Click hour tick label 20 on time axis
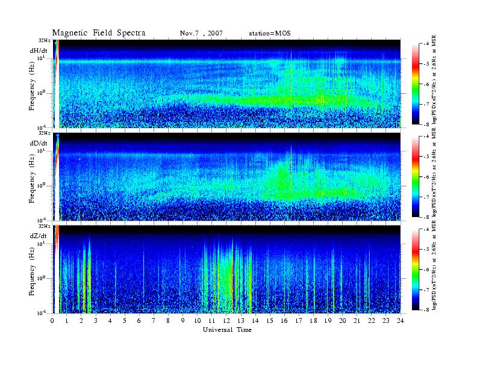The width and height of the screenshot is (477, 368). tap(343, 321)
